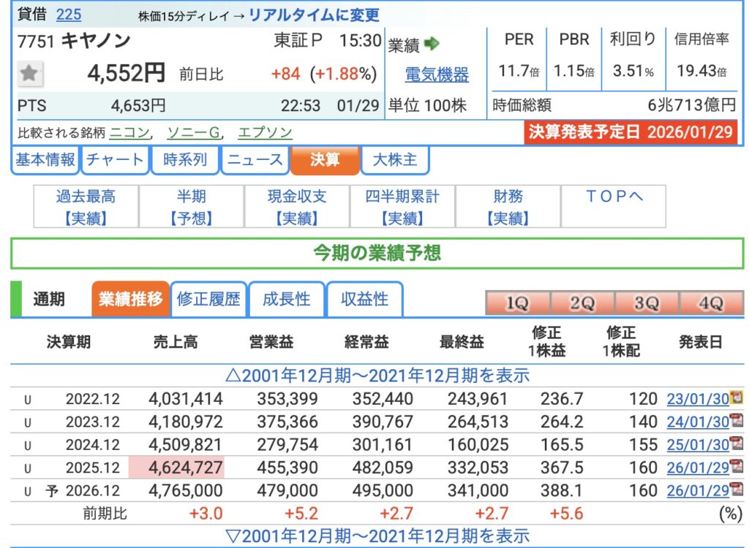Select the 収益性 tab
Screen dimensions: 749x548
(x=364, y=299)
